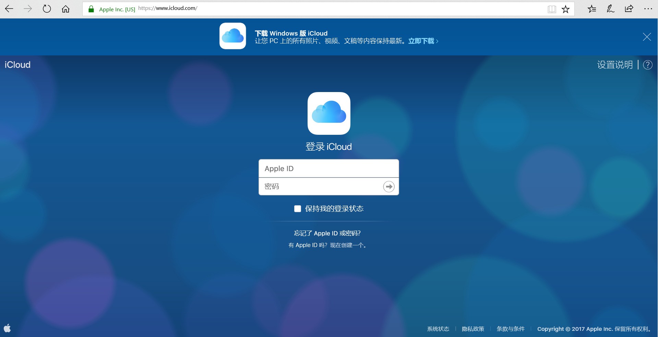Click the browser back arrow

(x=9, y=9)
